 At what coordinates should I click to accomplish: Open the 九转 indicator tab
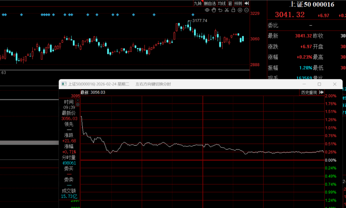tap(198, 3)
